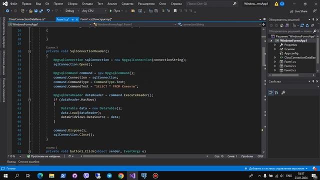Close the Form1.cs tab

(77, 19)
